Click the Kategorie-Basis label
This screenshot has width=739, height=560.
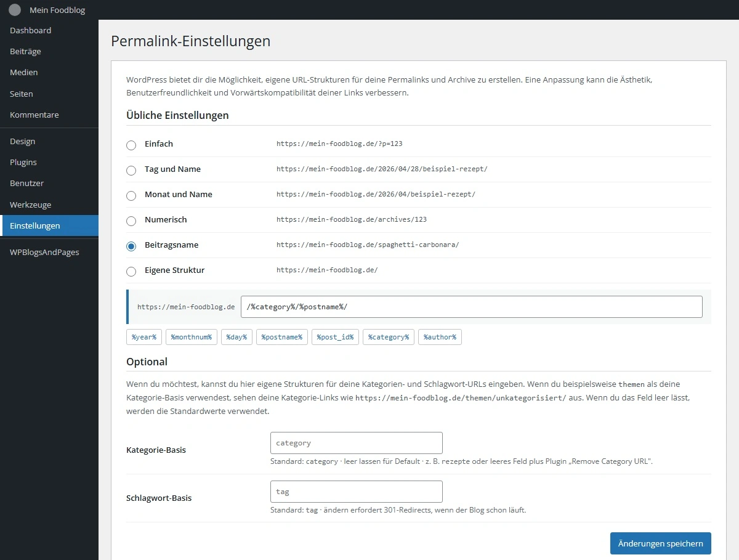[x=156, y=450]
